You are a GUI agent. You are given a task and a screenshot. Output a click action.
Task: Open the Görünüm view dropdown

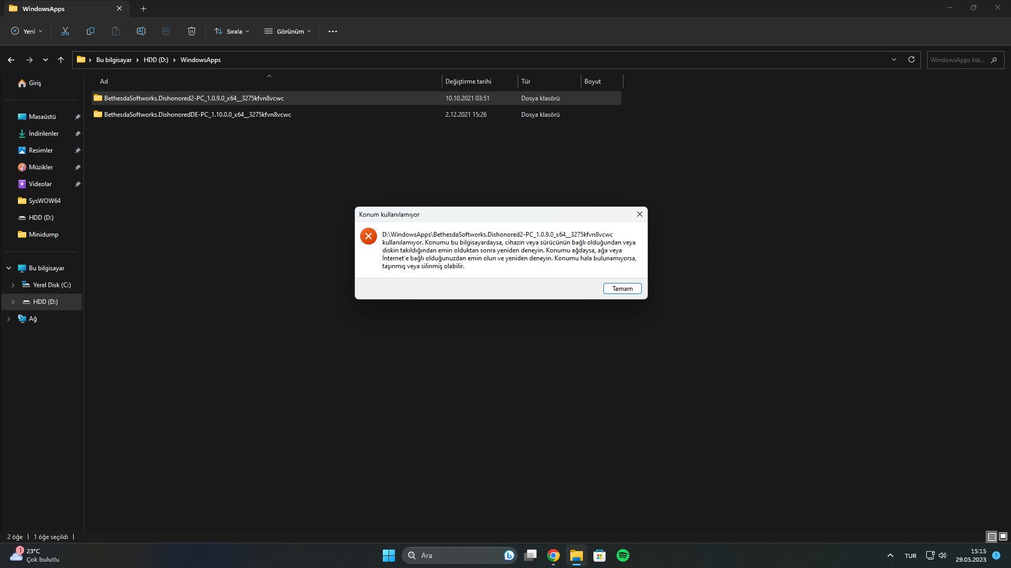pyautogui.click(x=288, y=31)
